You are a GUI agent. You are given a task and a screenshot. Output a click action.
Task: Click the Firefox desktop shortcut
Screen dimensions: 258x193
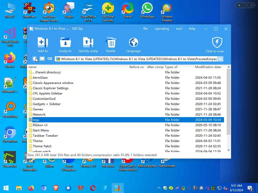click(x=10, y=60)
